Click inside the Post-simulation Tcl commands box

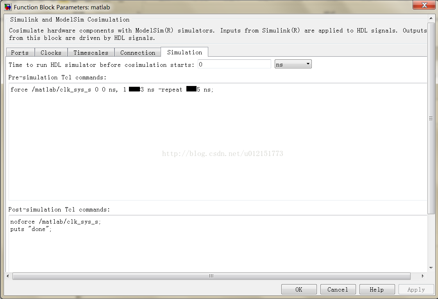point(218,243)
